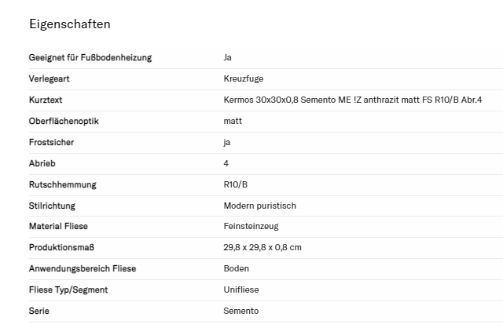Select the Unifliese value text
The width and height of the screenshot is (503, 335).
pyautogui.click(x=241, y=289)
